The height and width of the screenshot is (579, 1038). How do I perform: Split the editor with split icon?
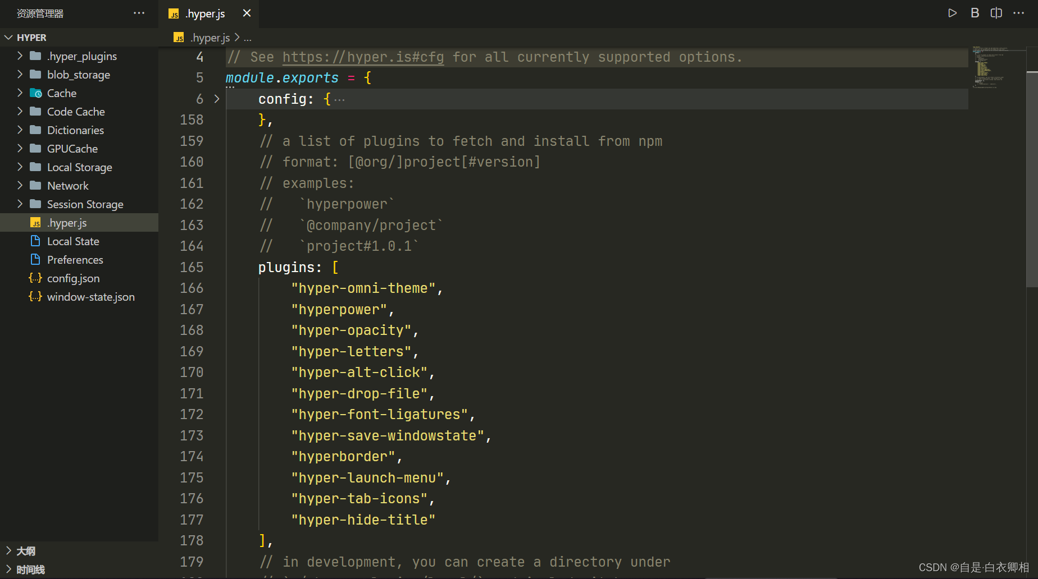[996, 13]
